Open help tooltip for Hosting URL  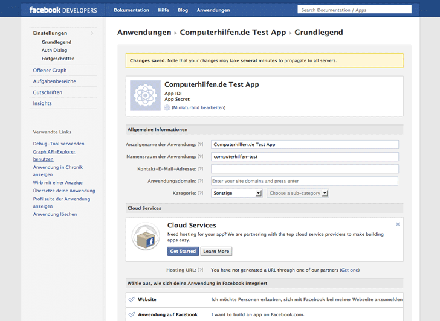click(201, 270)
